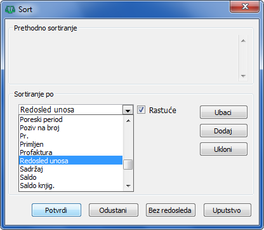Select the Saldo list entry
The width and height of the screenshot is (264, 230).
tap(71, 177)
